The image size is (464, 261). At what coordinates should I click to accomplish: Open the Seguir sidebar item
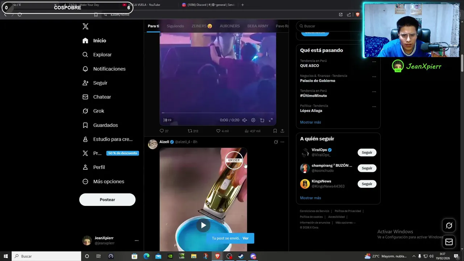pyautogui.click(x=95, y=83)
